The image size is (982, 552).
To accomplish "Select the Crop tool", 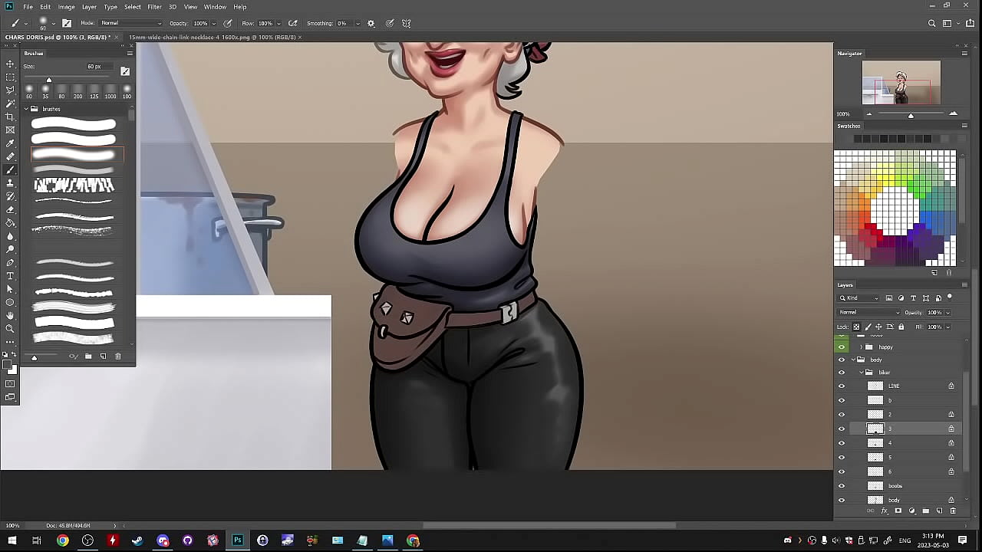I will [10, 117].
